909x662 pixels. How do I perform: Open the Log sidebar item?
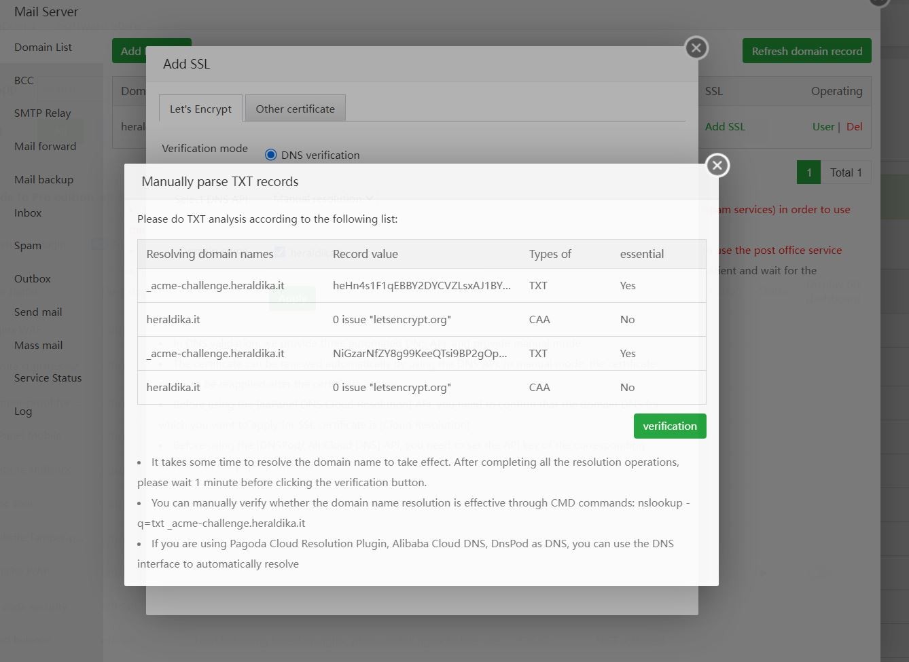[23, 411]
